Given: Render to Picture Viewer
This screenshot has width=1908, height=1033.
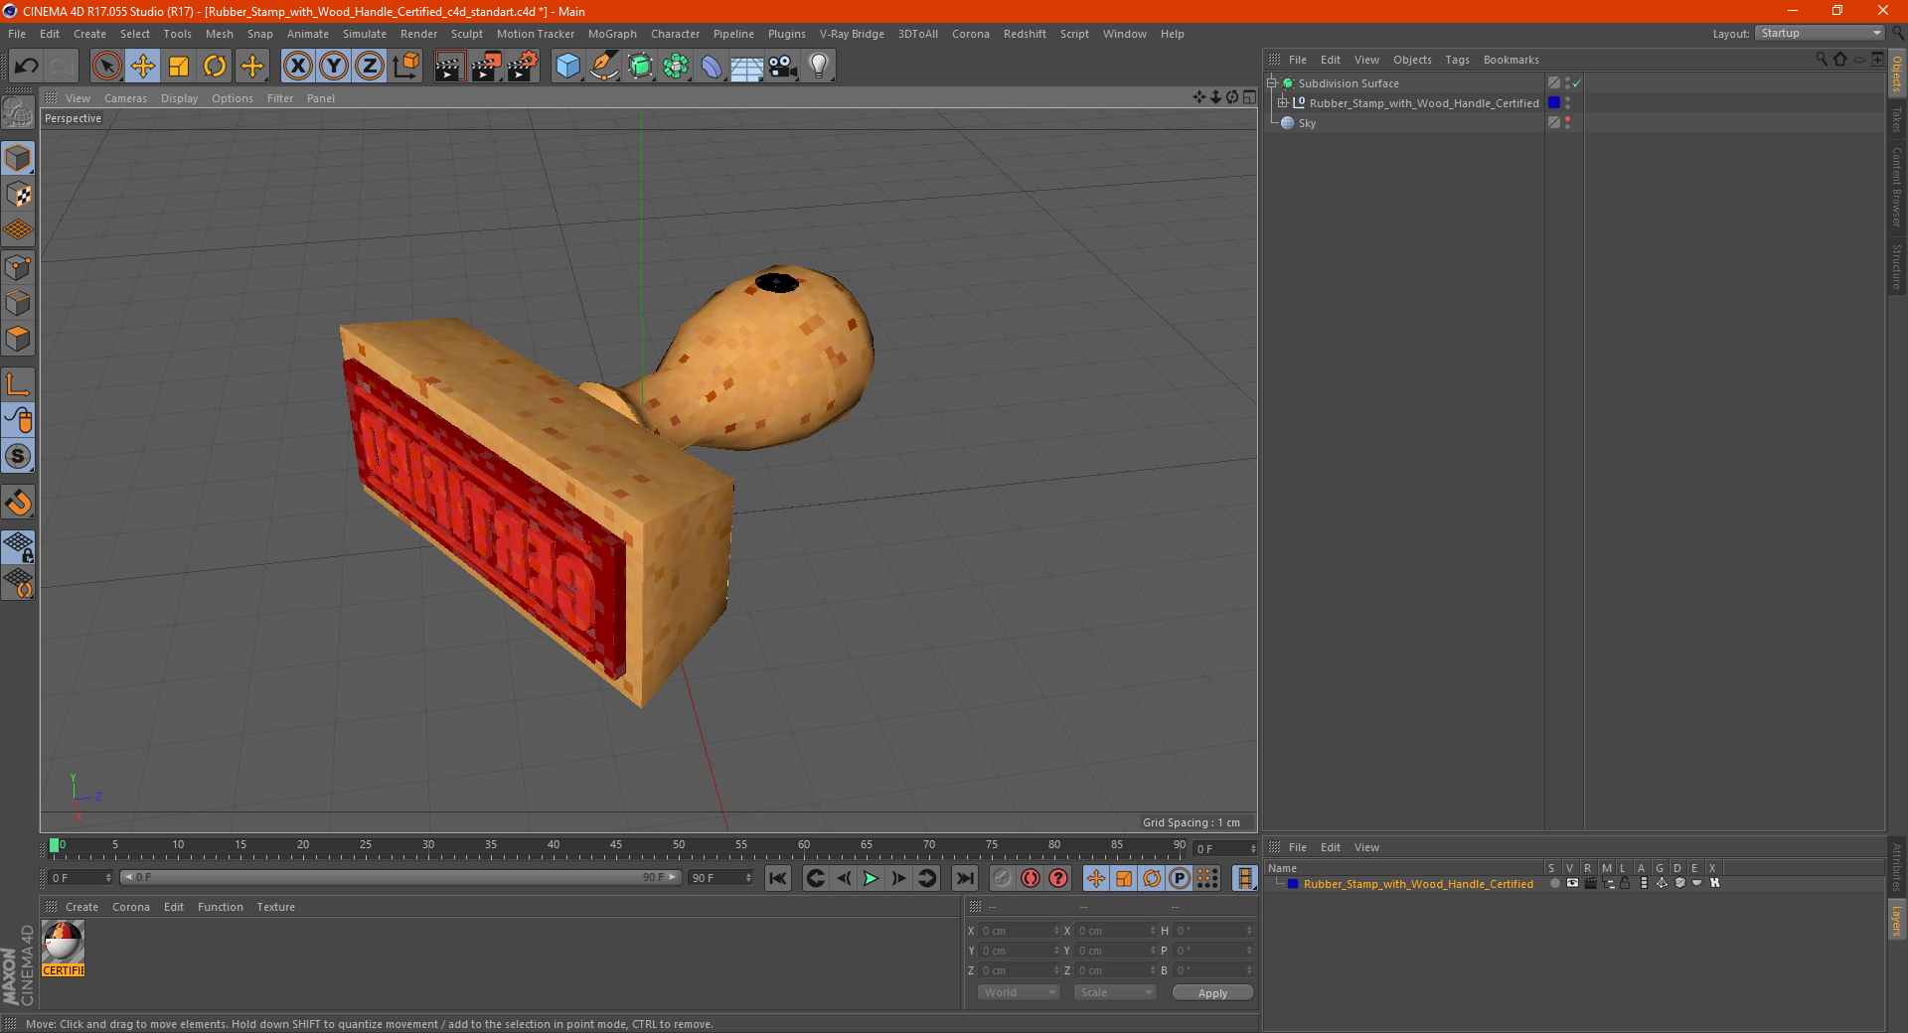Looking at the screenshot, I should point(486,67).
